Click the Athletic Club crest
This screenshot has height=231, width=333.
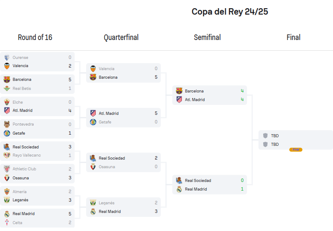[x=7, y=169]
